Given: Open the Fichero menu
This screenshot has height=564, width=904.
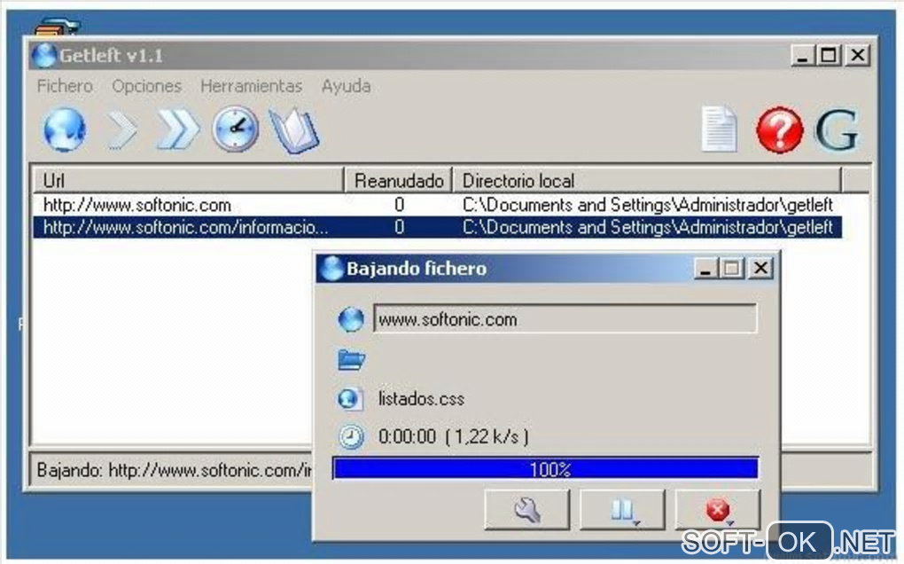Looking at the screenshot, I should pyautogui.click(x=65, y=86).
